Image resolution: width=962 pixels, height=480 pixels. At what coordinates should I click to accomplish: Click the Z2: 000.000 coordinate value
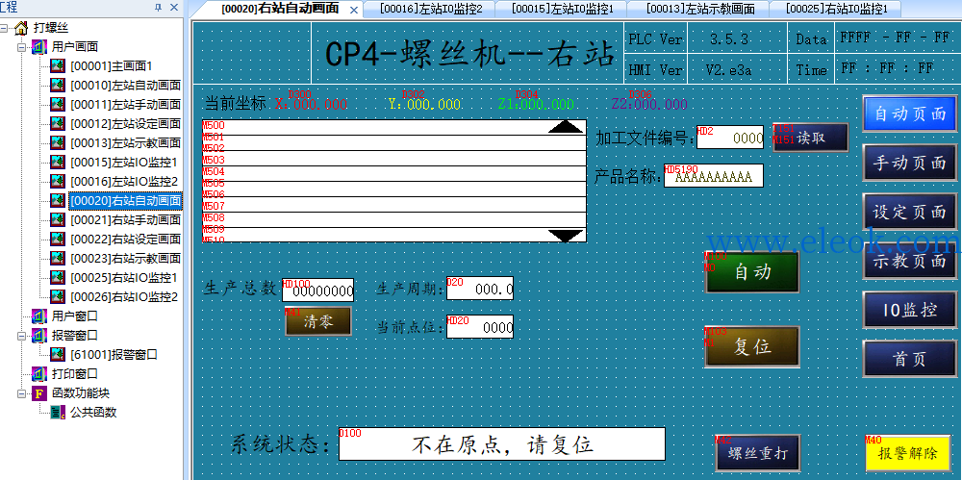coord(649,104)
